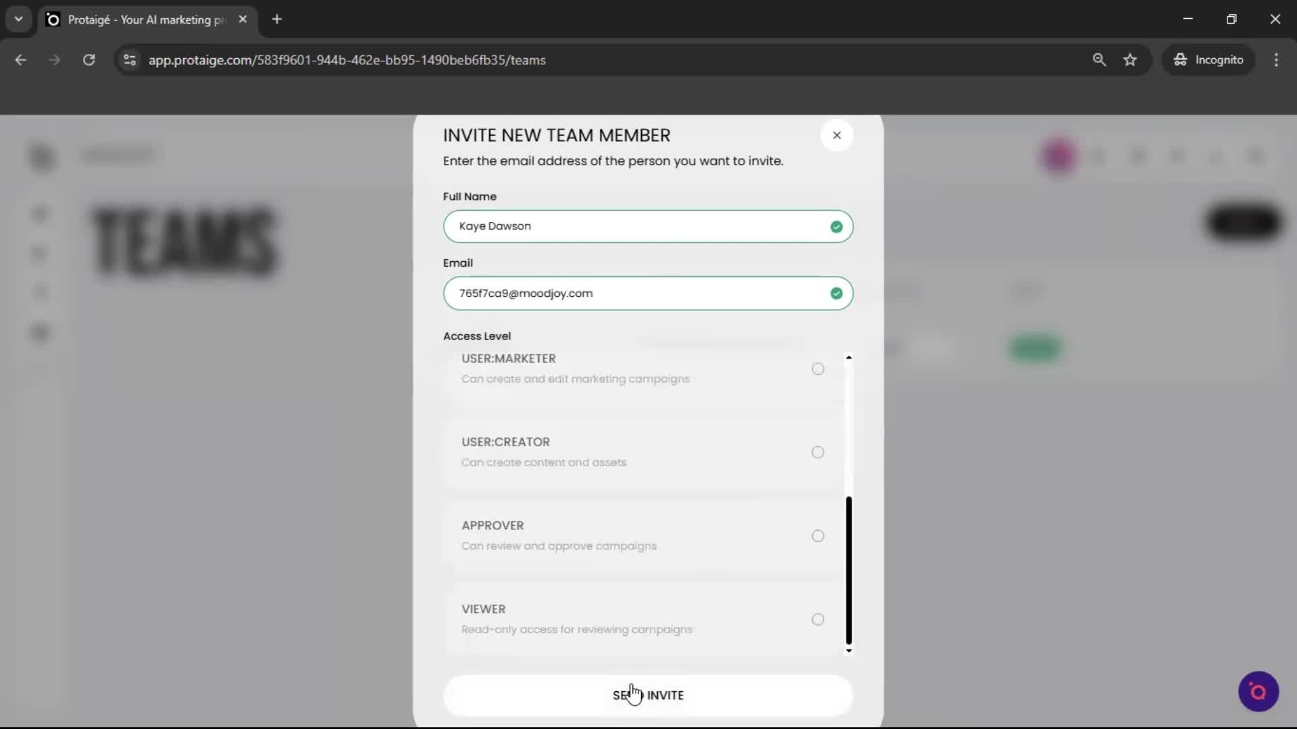The image size is (1297, 729).
Task: Open site information settings in address bar
Action: 129,60
